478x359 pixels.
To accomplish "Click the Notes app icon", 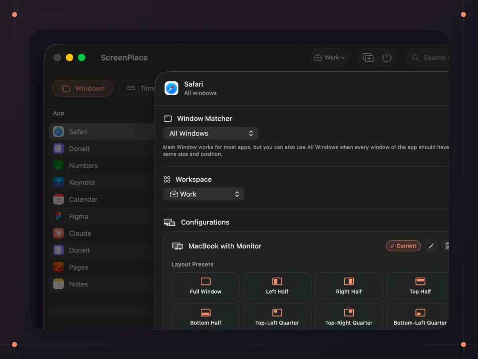I will (59, 284).
